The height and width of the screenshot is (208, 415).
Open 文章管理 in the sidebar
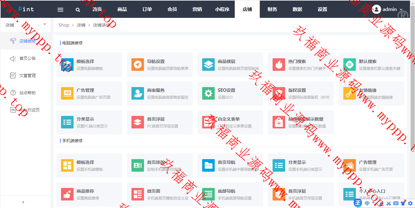point(27,75)
